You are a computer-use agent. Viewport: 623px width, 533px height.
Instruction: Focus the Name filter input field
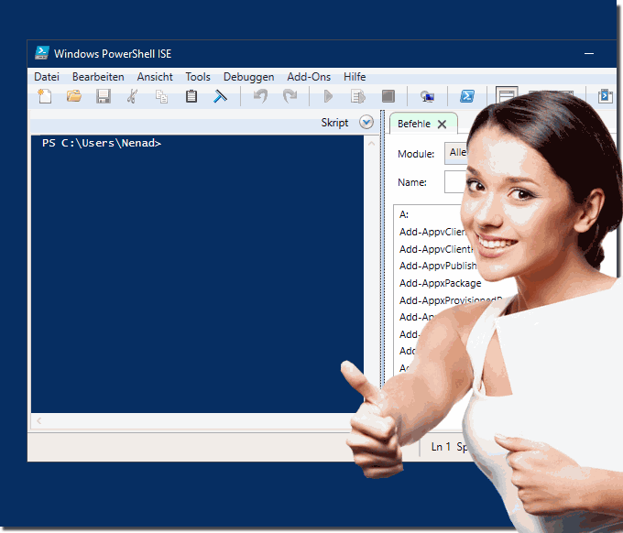pyautogui.click(x=455, y=182)
